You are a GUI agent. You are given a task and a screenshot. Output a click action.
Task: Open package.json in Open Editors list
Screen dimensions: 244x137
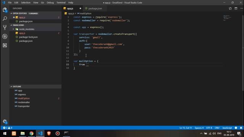26,21
